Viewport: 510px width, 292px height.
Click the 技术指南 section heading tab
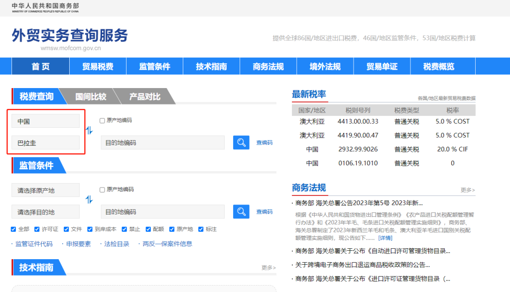click(36, 267)
